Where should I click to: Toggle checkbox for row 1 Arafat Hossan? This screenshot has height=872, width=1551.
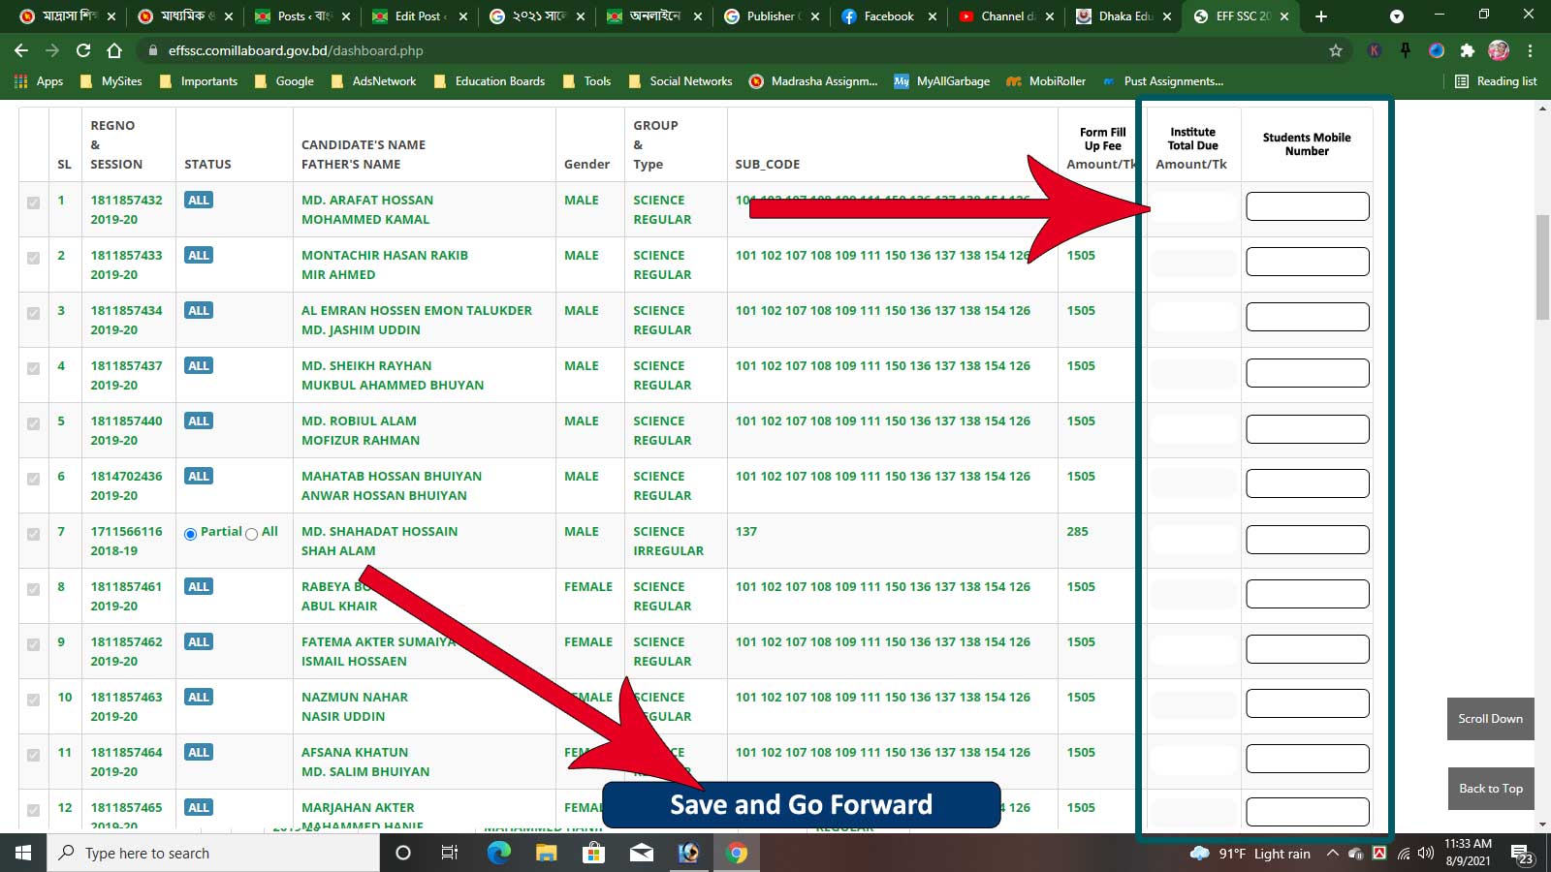click(34, 202)
